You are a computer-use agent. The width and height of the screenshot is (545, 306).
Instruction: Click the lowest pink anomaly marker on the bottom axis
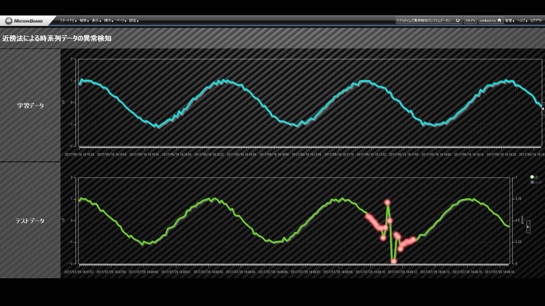click(394, 262)
